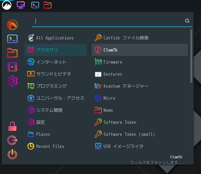This screenshot has height=174, width=201.
Task: Click the power shutdown icon
Action: click(12, 154)
